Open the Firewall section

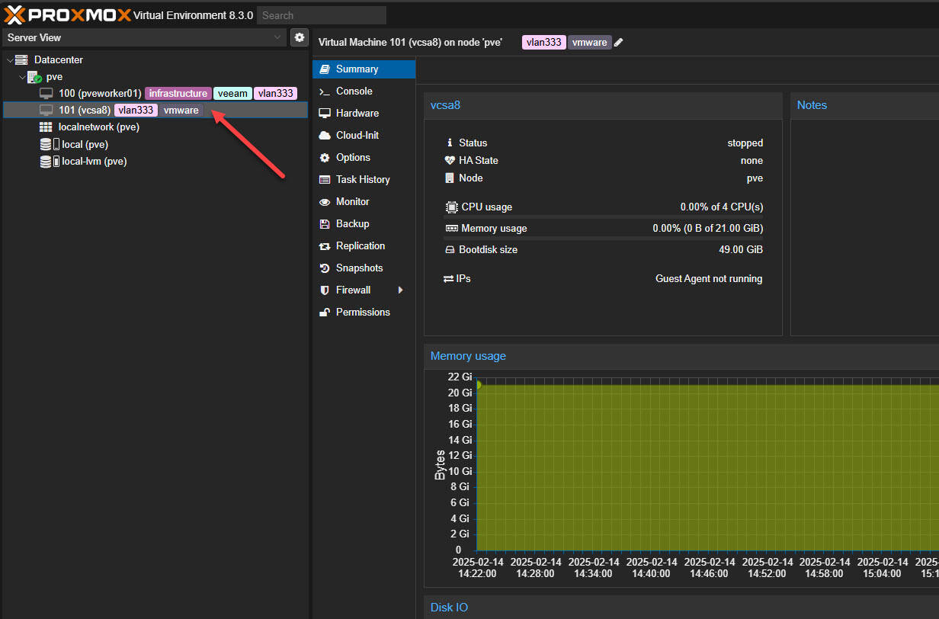(x=364, y=290)
